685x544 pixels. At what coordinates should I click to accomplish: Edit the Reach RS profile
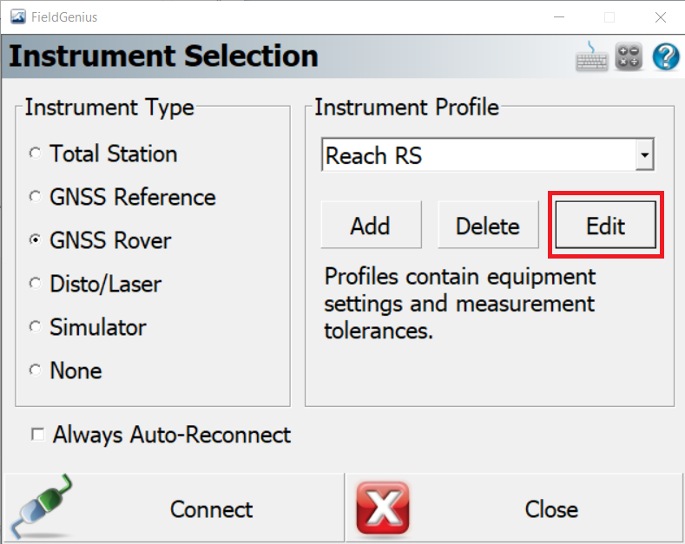click(605, 226)
